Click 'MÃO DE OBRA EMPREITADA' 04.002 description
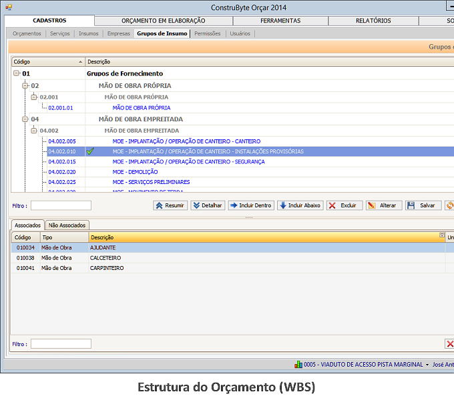Viewport: 454px width, 400px height. pyautogui.click(x=142, y=131)
